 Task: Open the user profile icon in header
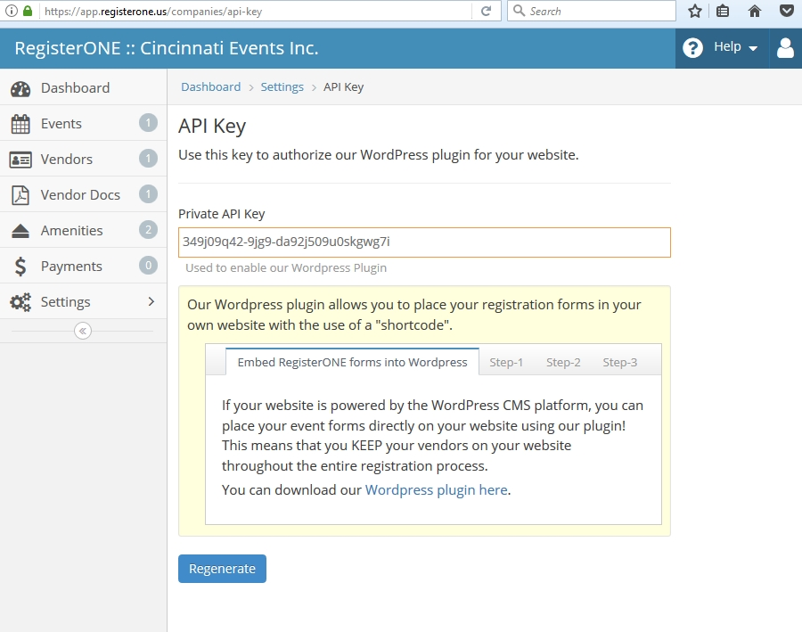(785, 48)
